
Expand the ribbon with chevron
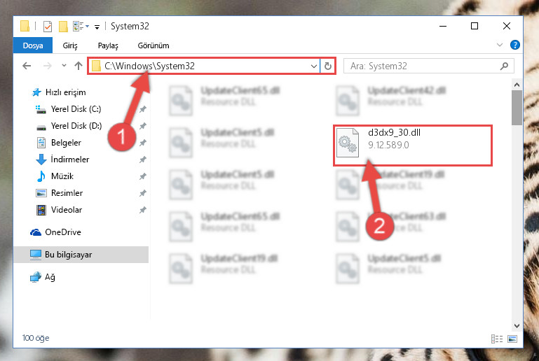[x=500, y=45]
